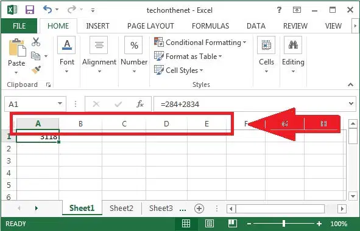
Task: Open the Name Box dropdown arrow
Action: coord(60,103)
